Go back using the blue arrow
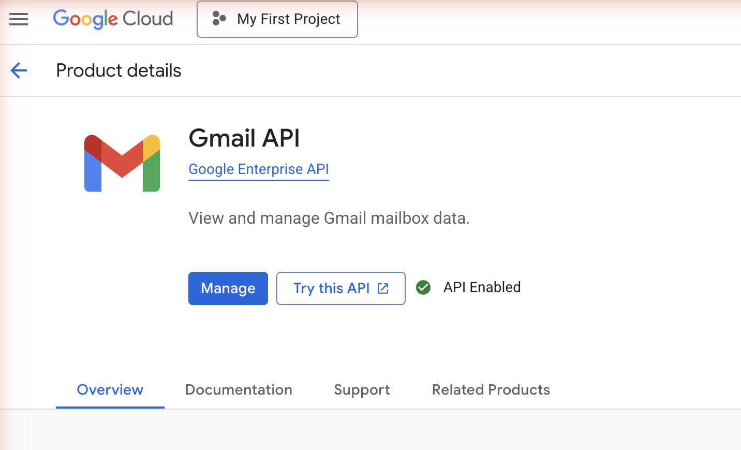 (19, 70)
